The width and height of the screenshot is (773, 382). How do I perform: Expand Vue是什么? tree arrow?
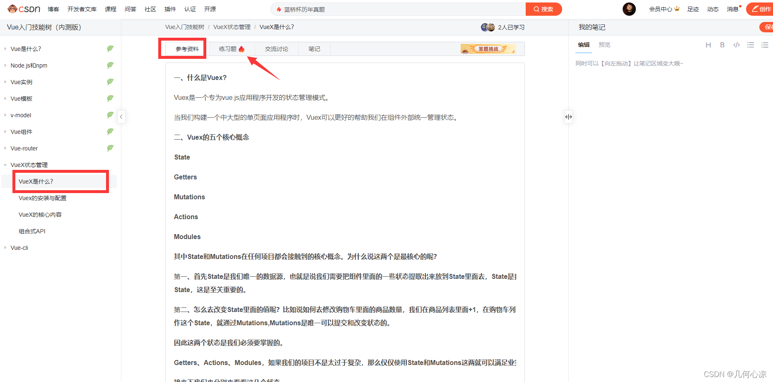click(x=5, y=49)
